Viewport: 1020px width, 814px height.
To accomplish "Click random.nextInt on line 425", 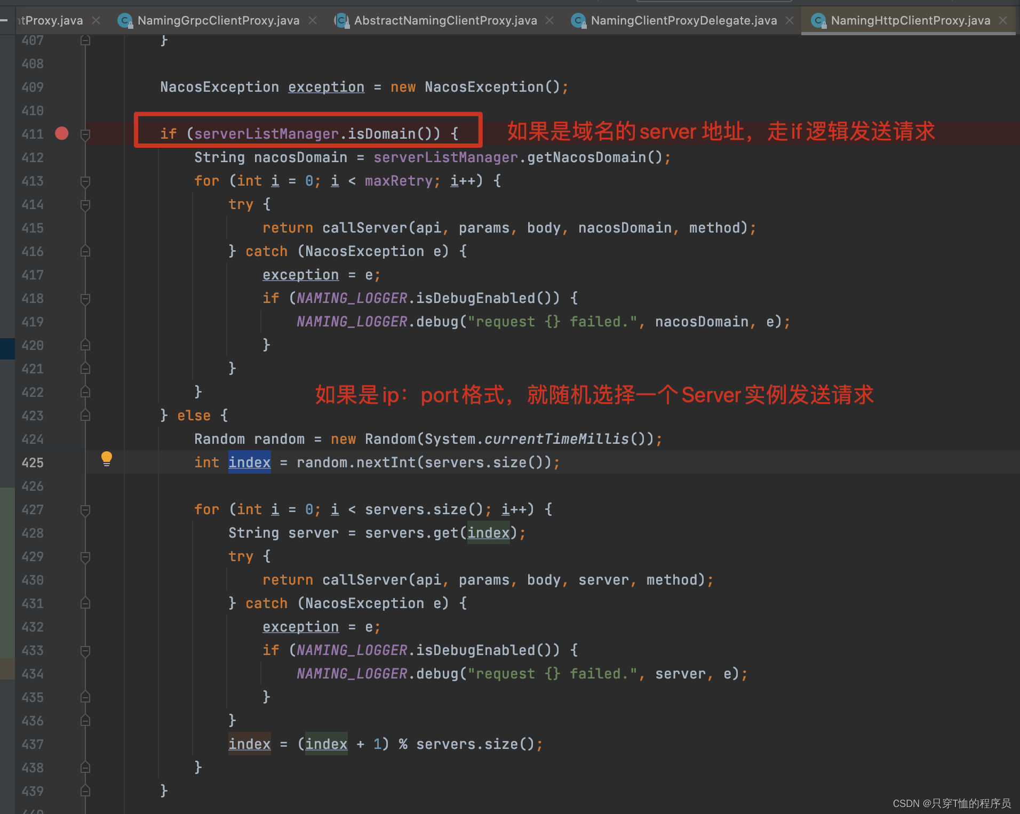I will [356, 462].
